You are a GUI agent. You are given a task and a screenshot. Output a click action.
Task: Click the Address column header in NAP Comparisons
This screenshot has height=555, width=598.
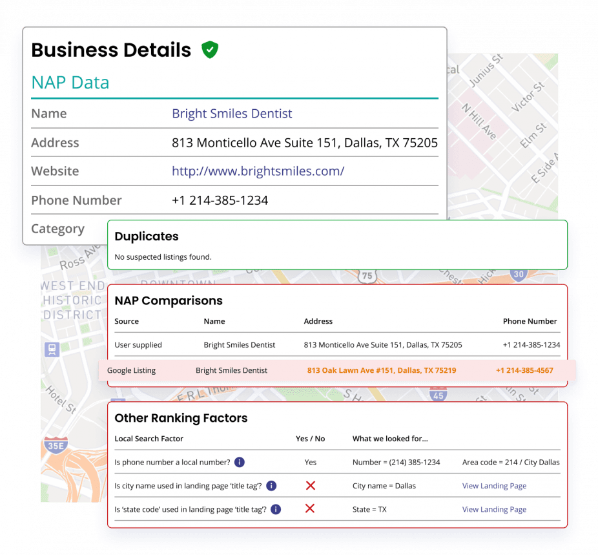tap(318, 321)
